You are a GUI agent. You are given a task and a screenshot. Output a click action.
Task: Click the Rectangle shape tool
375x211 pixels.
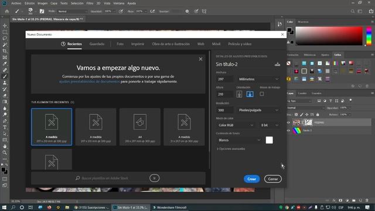point(5,140)
